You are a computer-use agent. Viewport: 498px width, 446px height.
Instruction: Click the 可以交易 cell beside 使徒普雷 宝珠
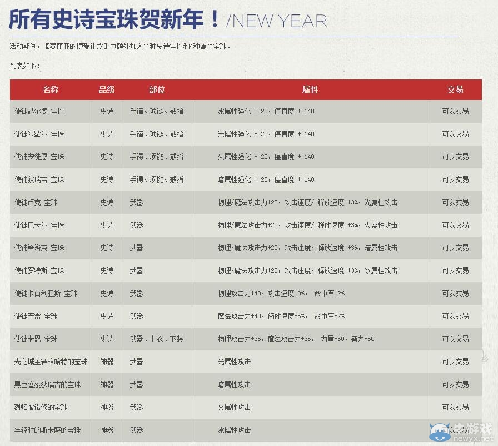[x=456, y=316]
